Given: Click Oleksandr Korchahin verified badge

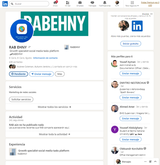Looking at the screenshot, I should [145, 148].
